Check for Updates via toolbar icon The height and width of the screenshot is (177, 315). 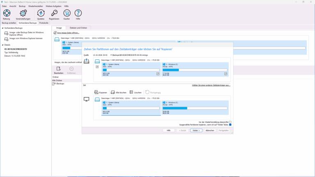(x=41, y=13)
